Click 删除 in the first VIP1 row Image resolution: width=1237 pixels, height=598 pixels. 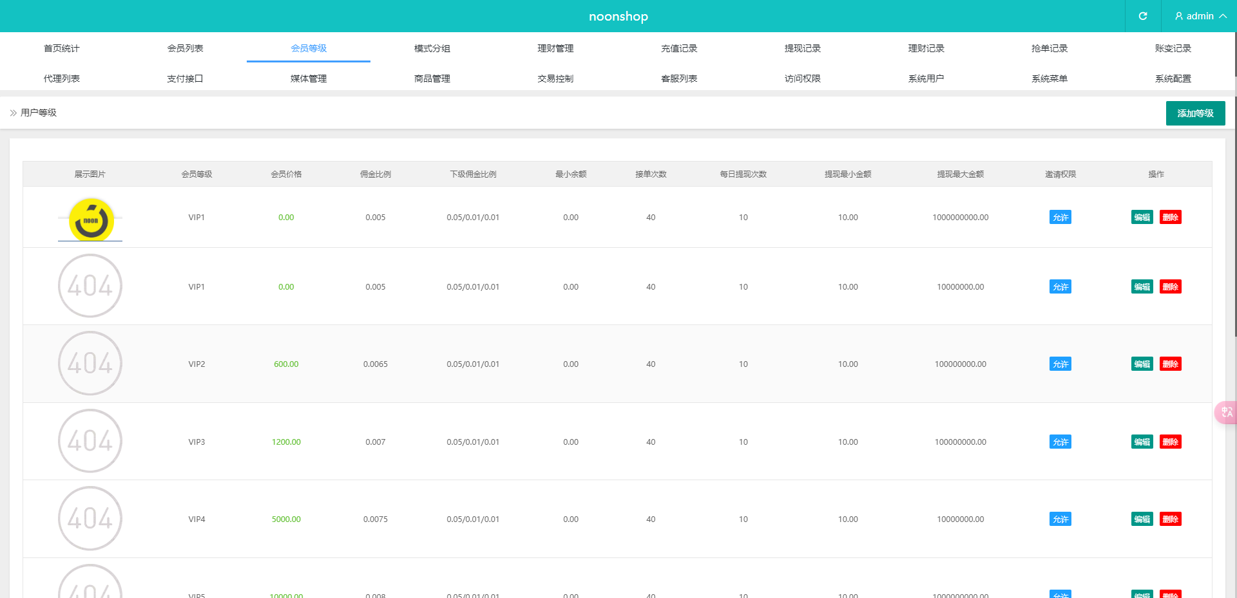[x=1171, y=217]
